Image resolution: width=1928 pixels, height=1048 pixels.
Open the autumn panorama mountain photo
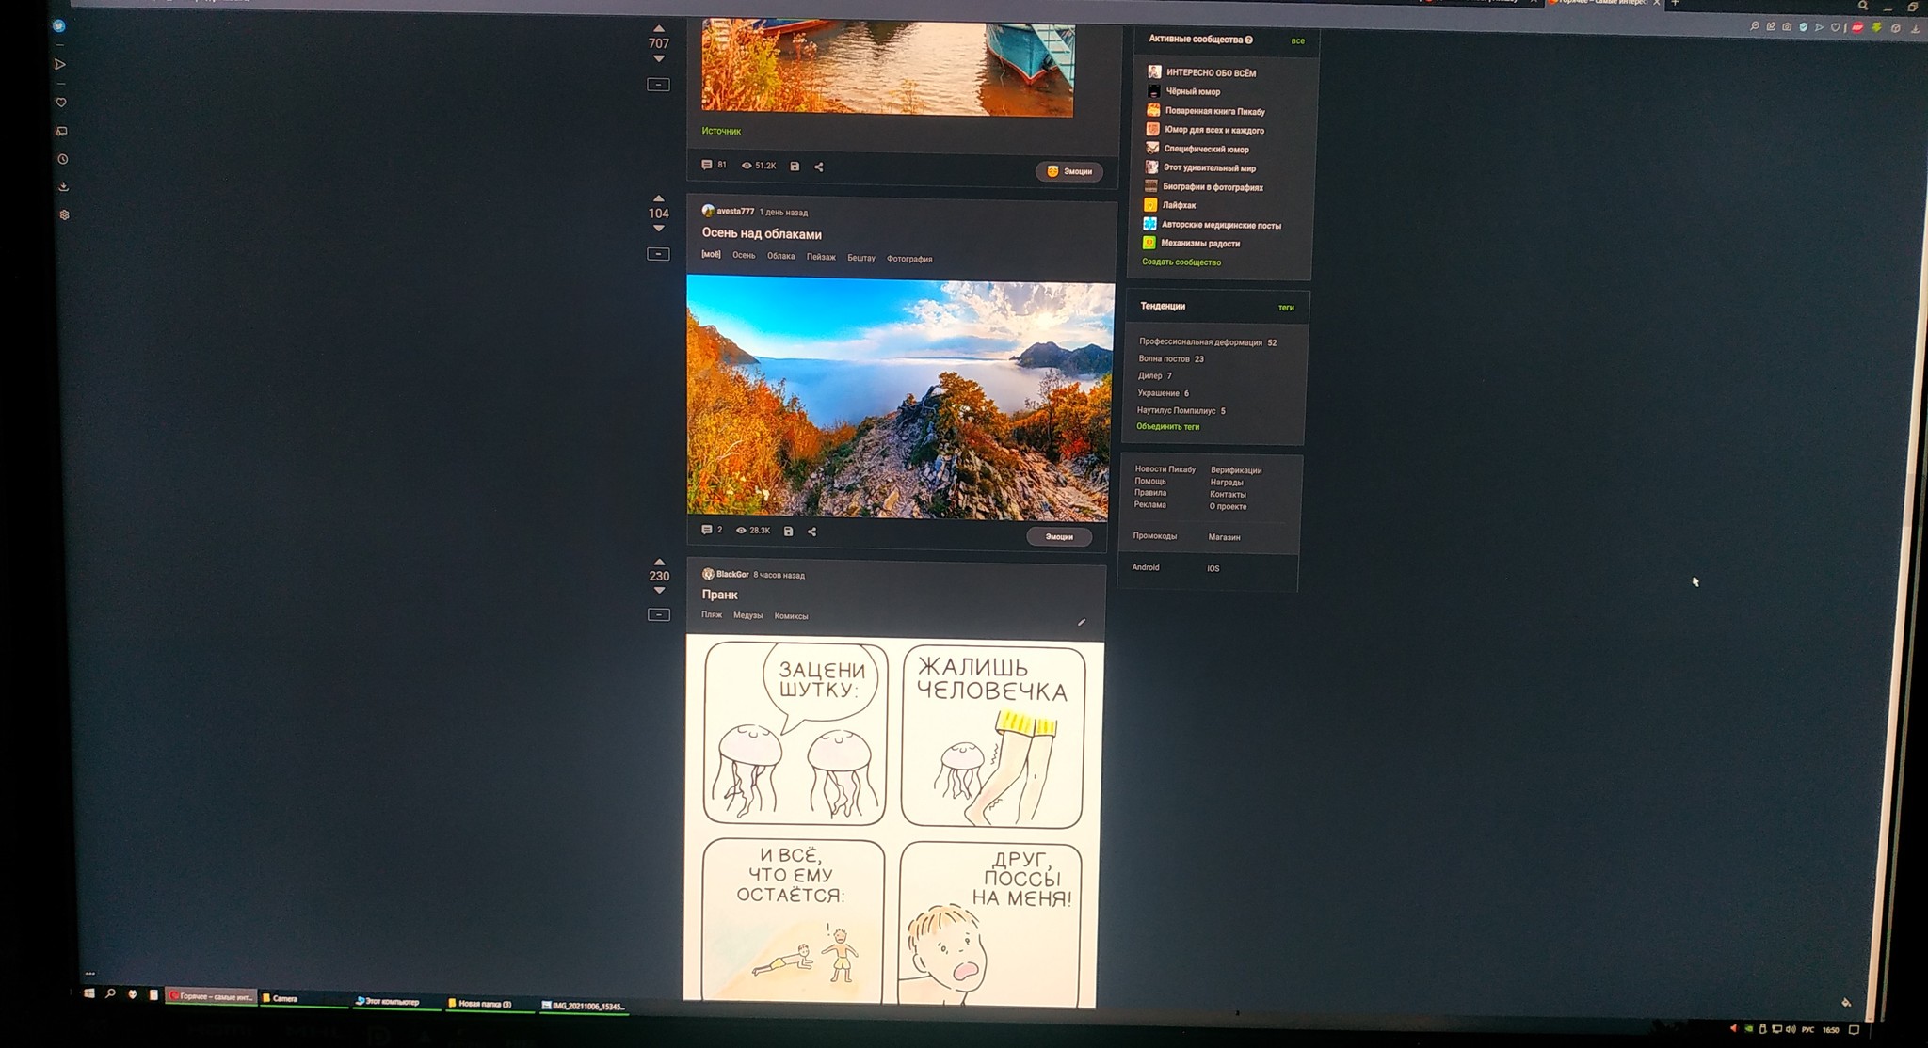click(x=900, y=397)
